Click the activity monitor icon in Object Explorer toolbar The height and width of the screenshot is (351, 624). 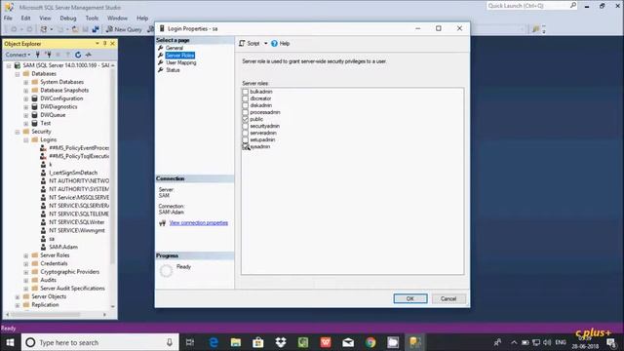89,55
